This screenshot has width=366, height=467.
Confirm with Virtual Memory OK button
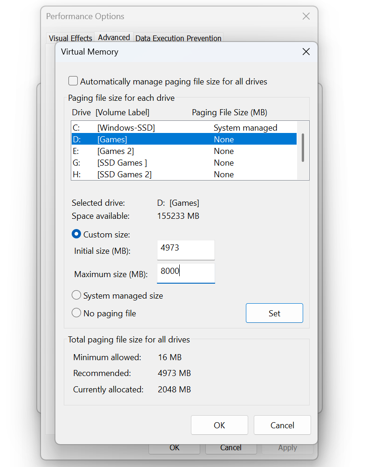coord(219,425)
